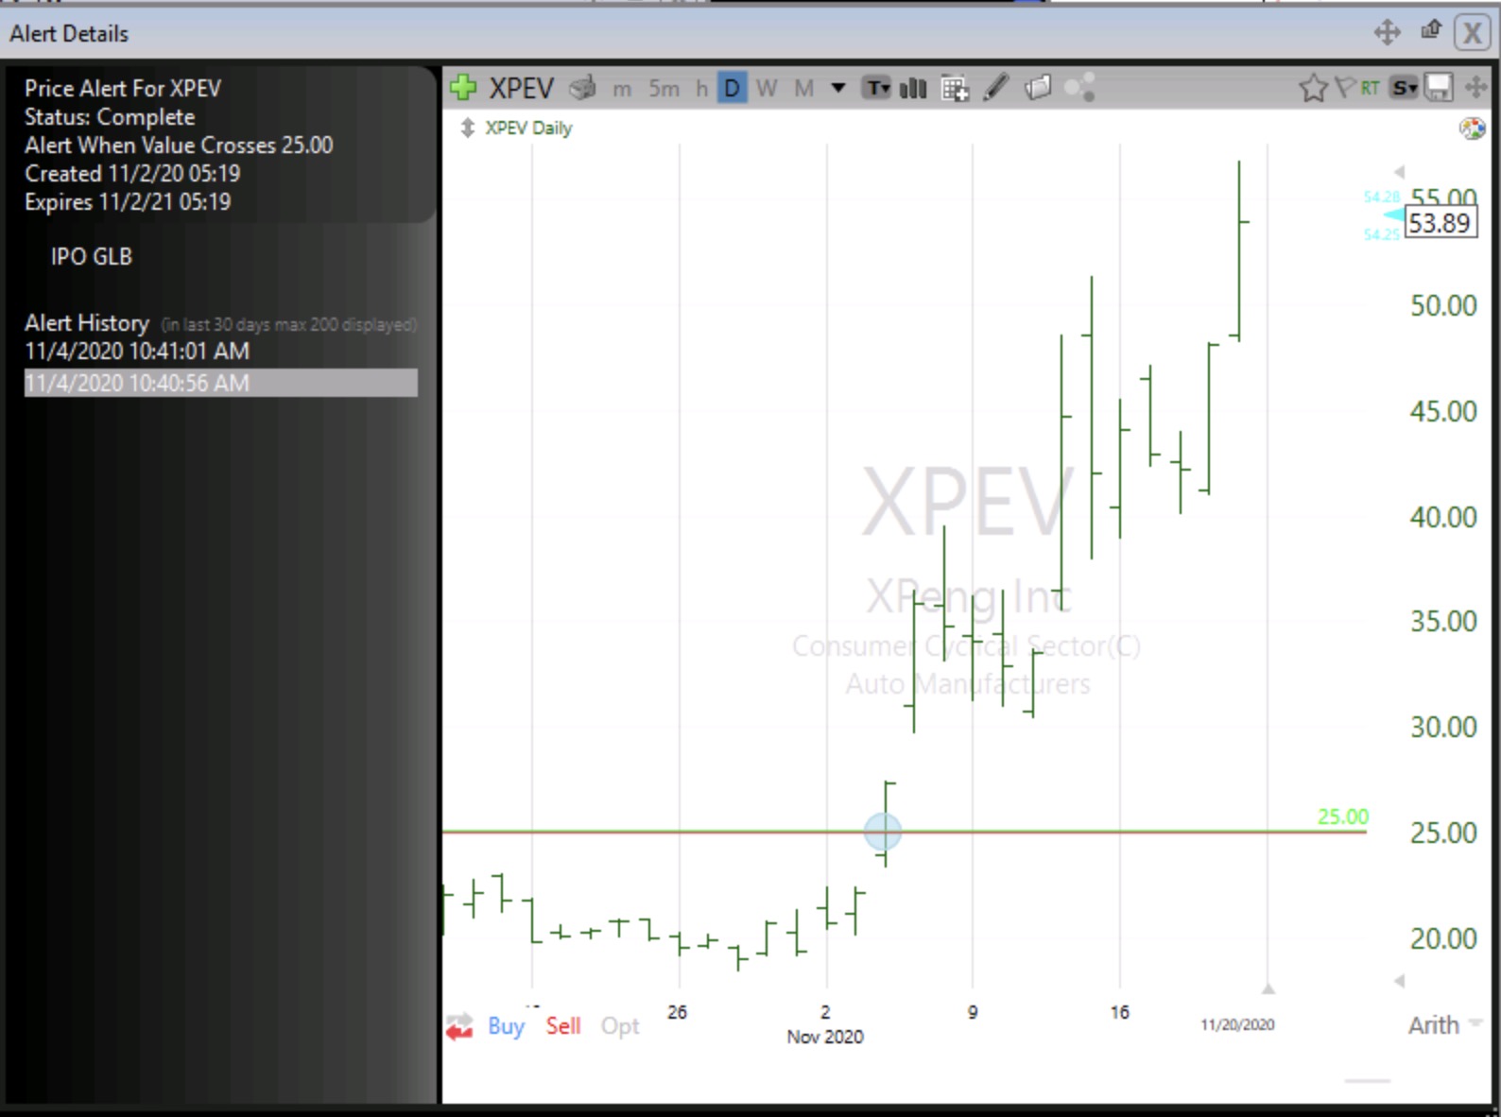Click the add indicator table icon

[955, 89]
